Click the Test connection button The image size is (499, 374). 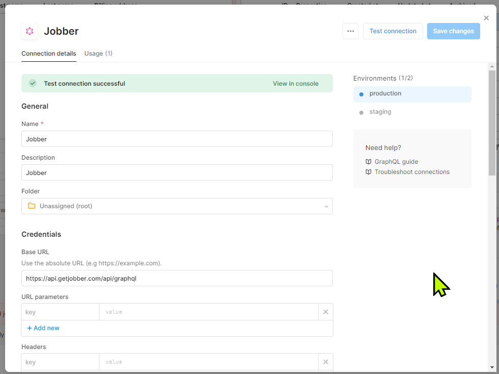(x=392, y=31)
